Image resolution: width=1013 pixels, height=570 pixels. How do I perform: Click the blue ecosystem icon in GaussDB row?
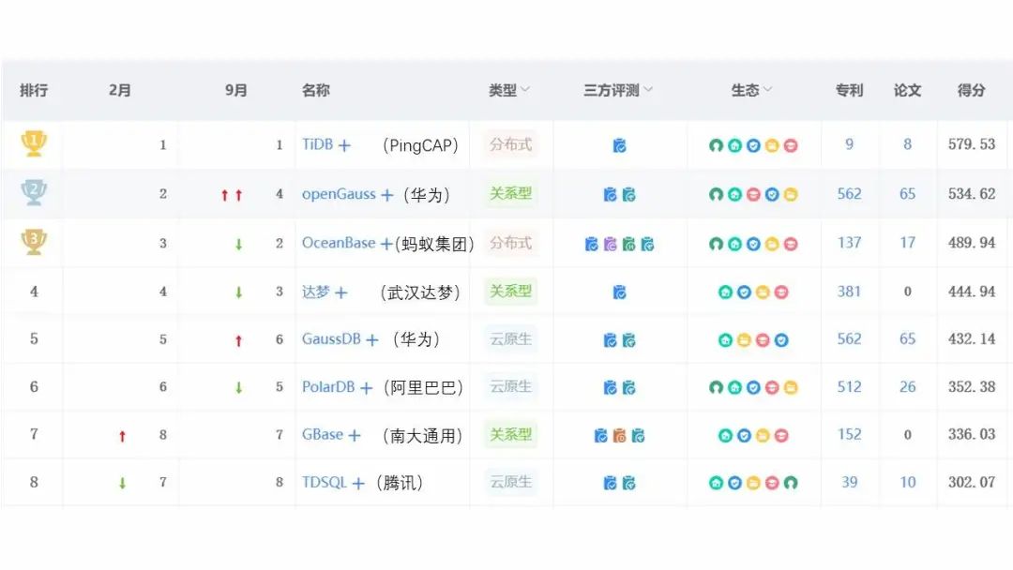[781, 340]
